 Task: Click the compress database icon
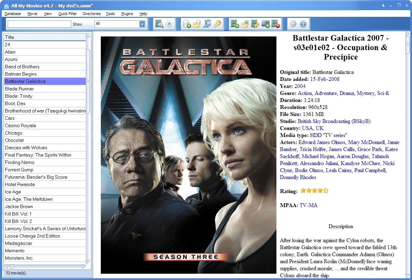pyautogui.click(x=207, y=24)
